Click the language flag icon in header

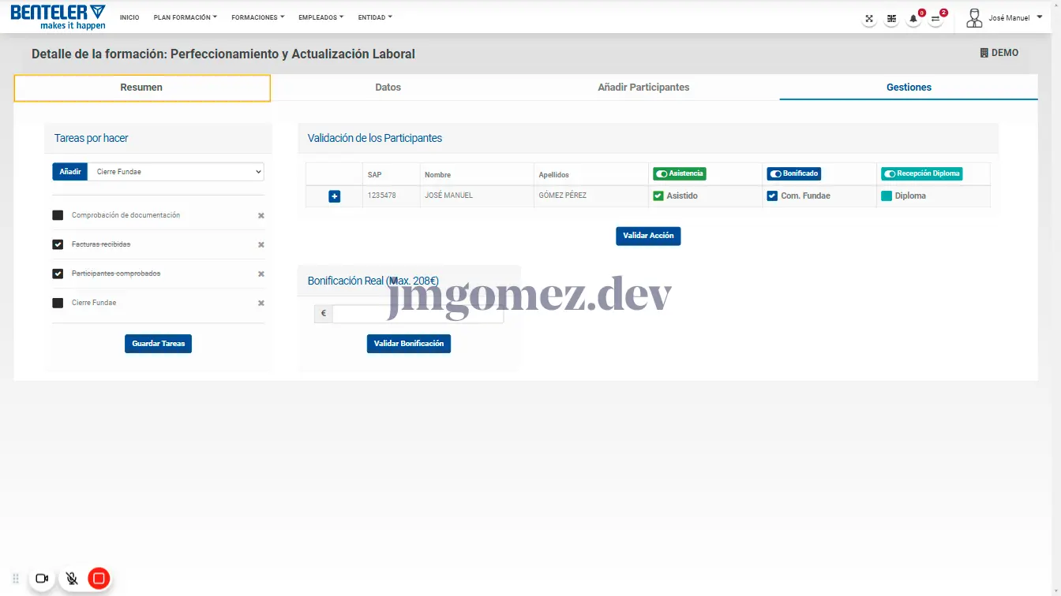coord(891,19)
